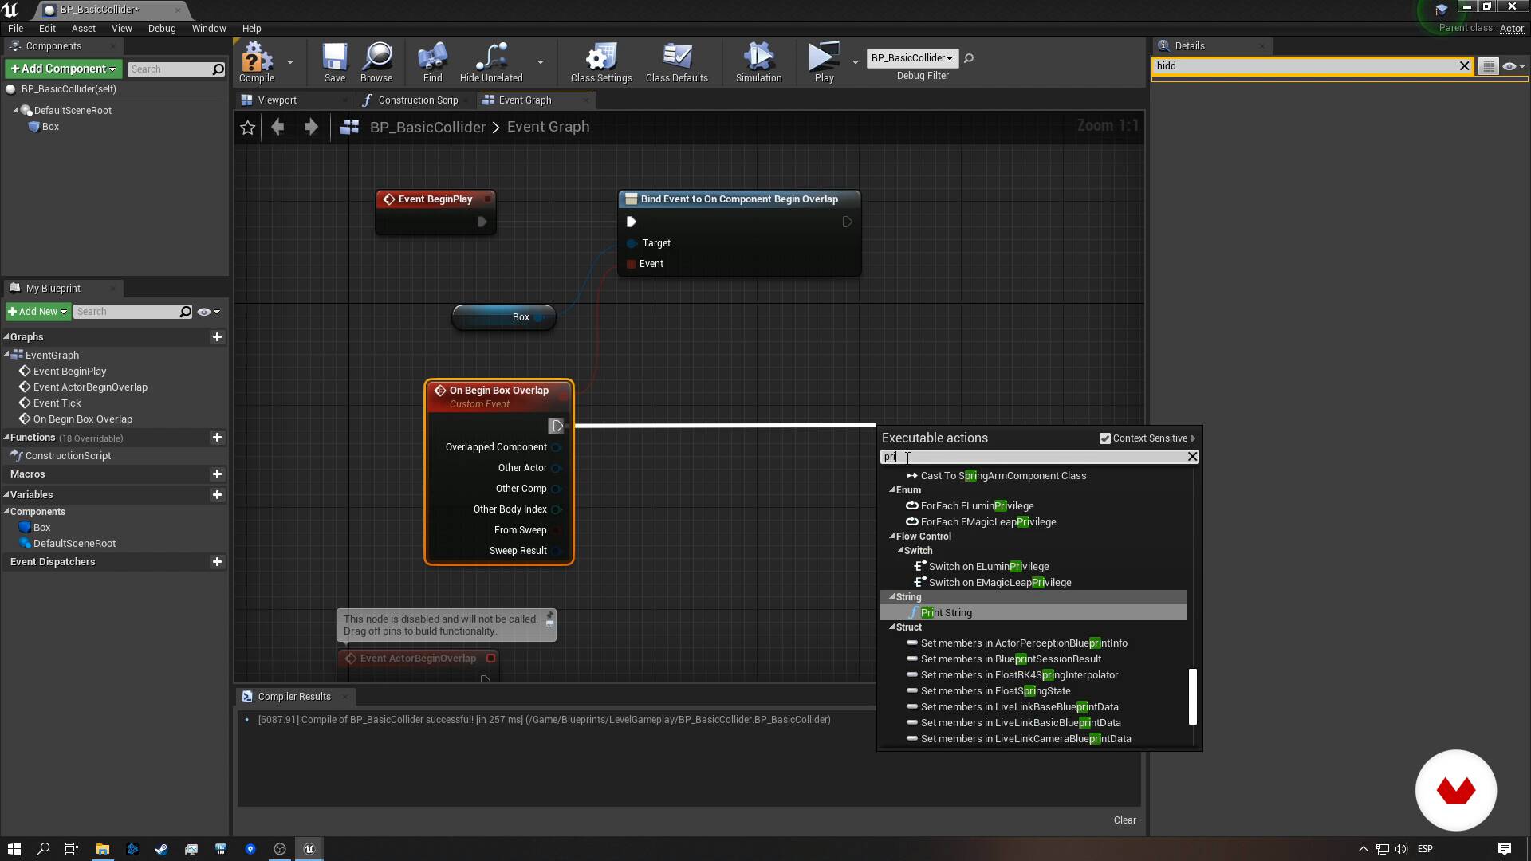Open property matrix view button in Details
Viewport: 1531px width, 861px height.
(x=1488, y=66)
